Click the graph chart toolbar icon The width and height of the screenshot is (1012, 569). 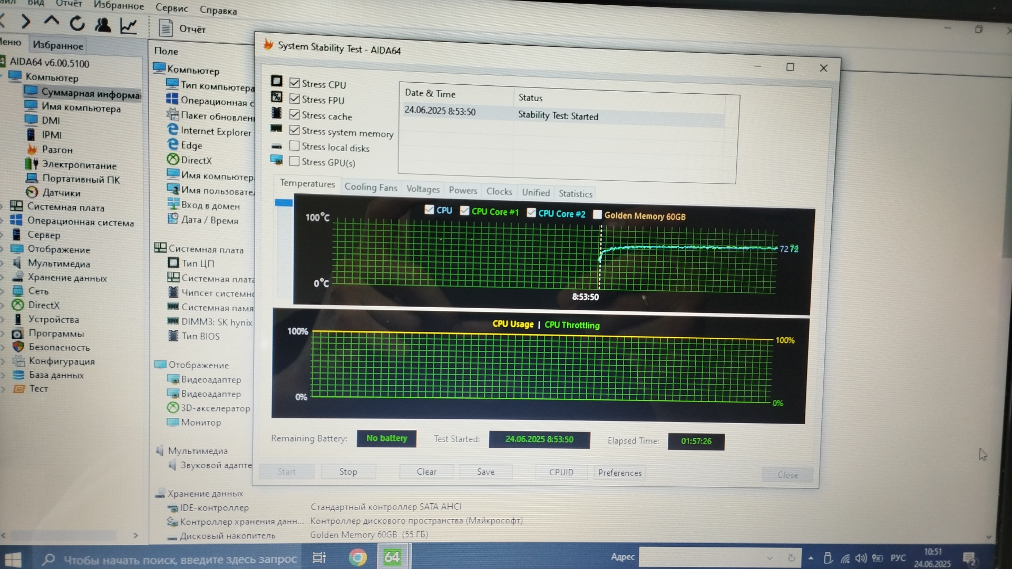click(128, 25)
